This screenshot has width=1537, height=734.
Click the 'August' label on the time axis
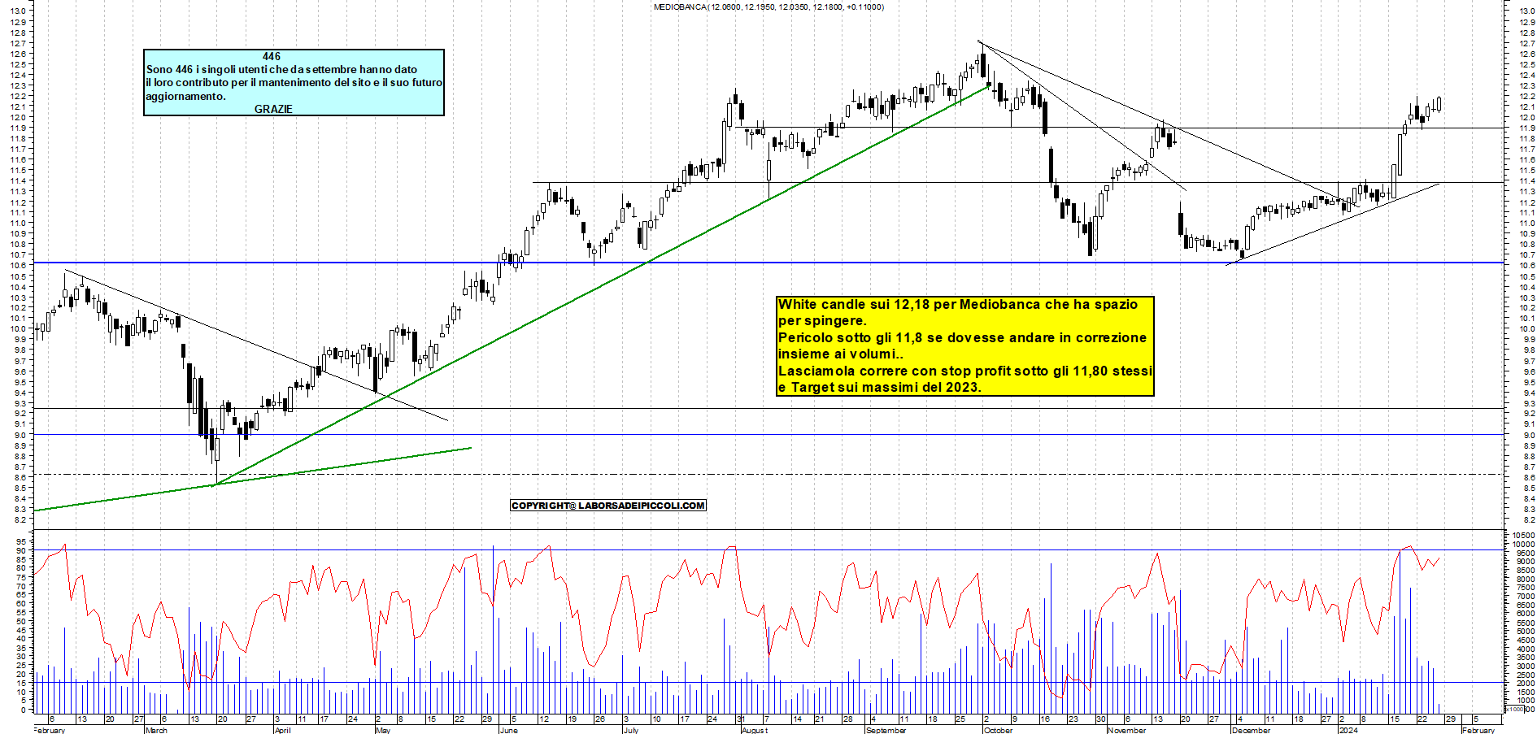(x=754, y=730)
